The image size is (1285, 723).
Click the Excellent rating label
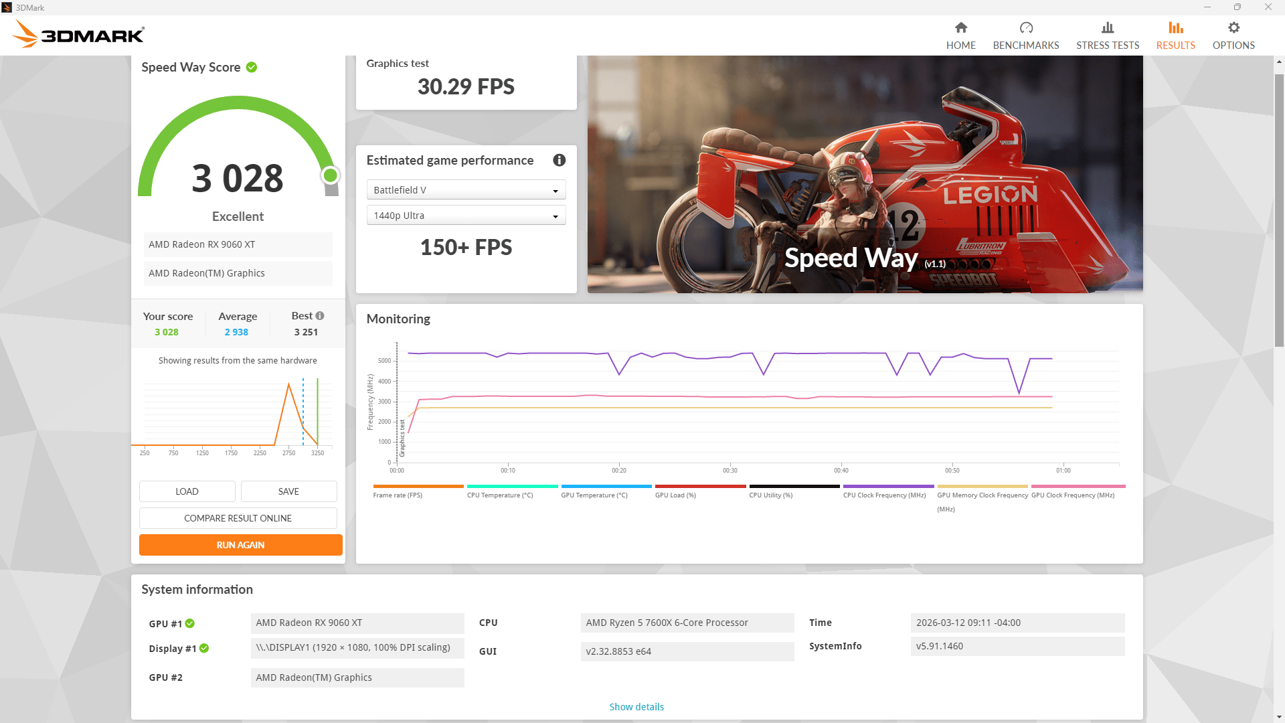pyautogui.click(x=238, y=216)
